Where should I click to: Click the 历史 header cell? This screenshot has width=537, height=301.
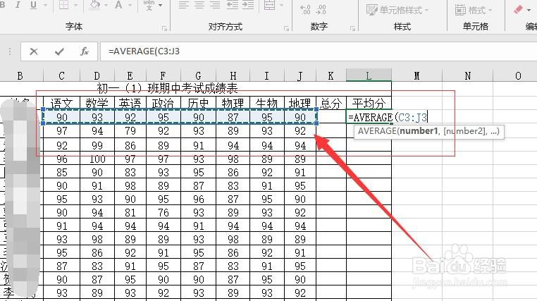[198, 103]
